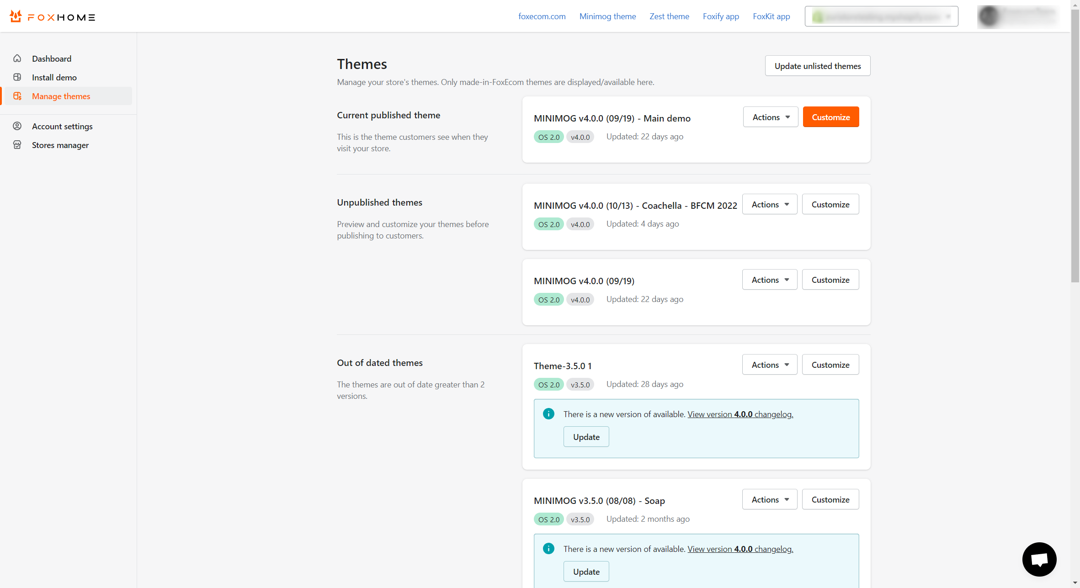The height and width of the screenshot is (588, 1080).
Task: Click v4.0.0 badge on Main demo theme
Action: point(580,137)
